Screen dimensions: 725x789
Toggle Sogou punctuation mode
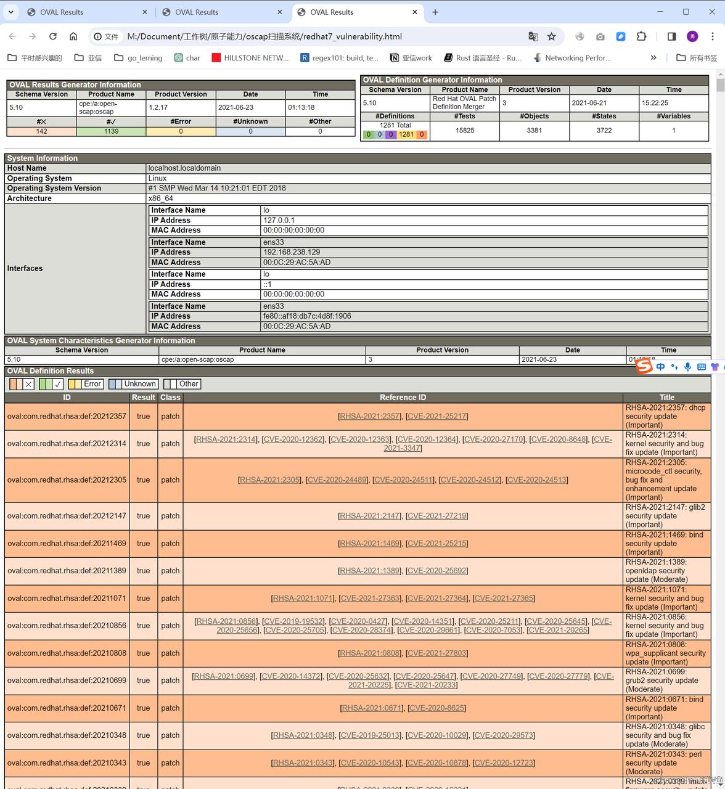(674, 367)
